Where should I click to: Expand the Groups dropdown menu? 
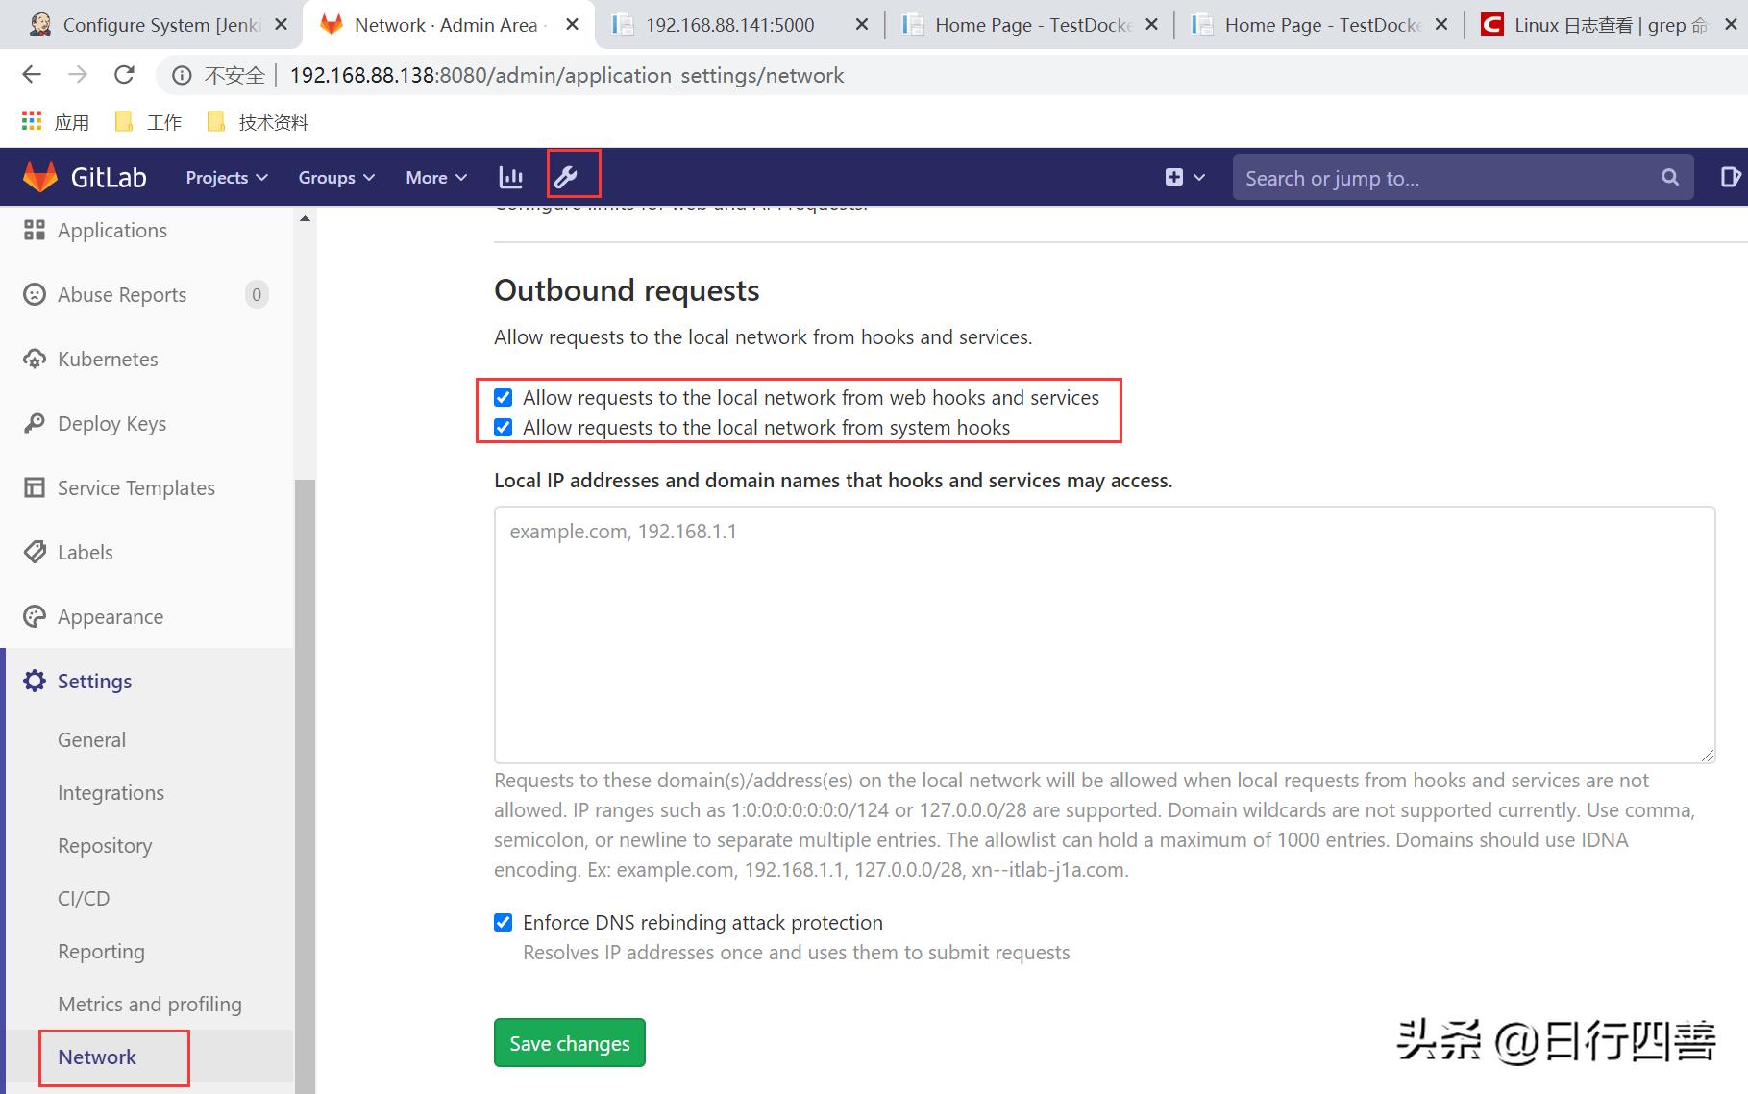click(336, 177)
